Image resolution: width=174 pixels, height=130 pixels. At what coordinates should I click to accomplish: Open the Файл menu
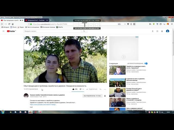pyautogui.click(x=2, y=17)
